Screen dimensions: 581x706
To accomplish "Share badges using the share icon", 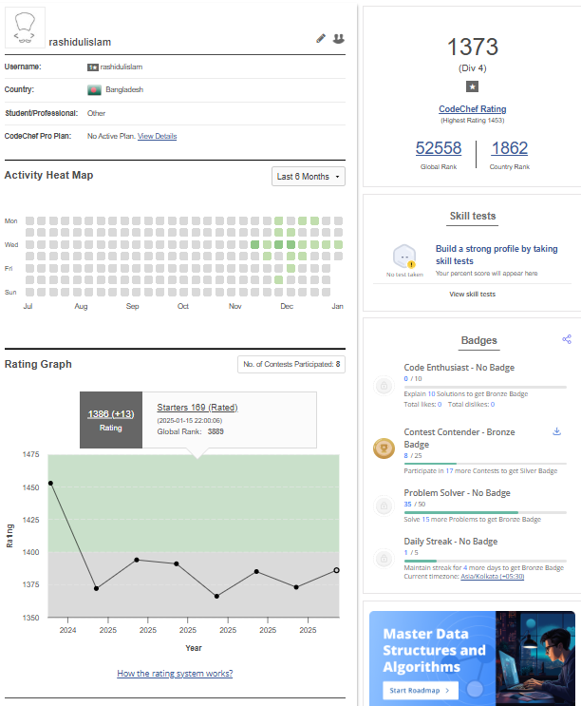I will pos(567,339).
